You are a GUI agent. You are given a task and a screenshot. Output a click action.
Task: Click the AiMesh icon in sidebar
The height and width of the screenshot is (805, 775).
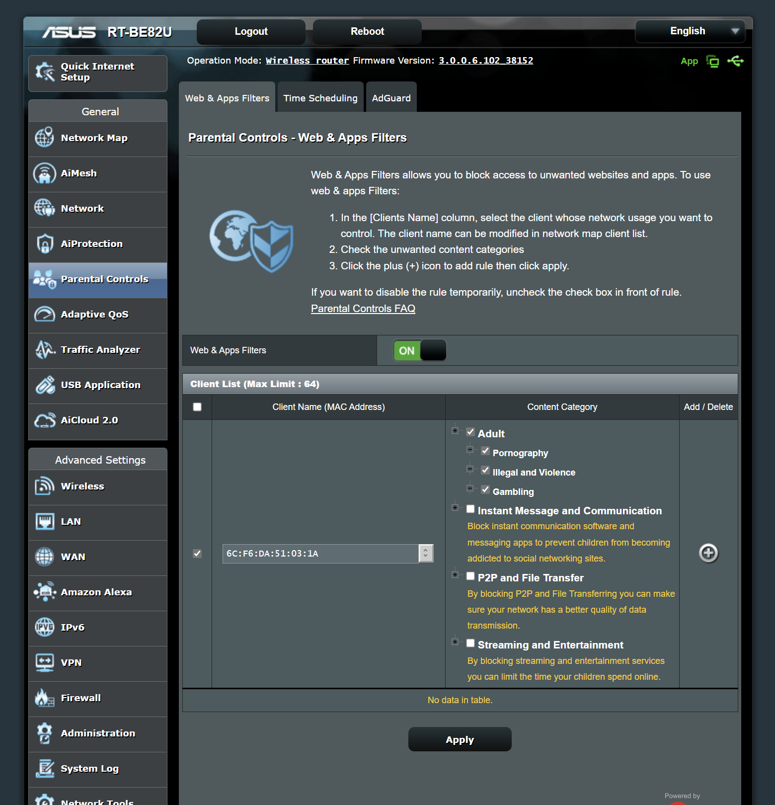45,173
